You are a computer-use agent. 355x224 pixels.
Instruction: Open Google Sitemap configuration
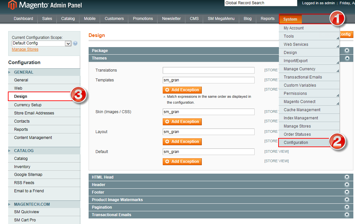[44, 175]
